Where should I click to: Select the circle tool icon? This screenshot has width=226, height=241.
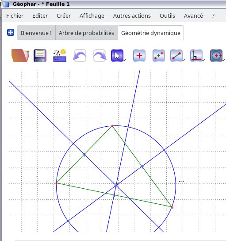(216, 55)
